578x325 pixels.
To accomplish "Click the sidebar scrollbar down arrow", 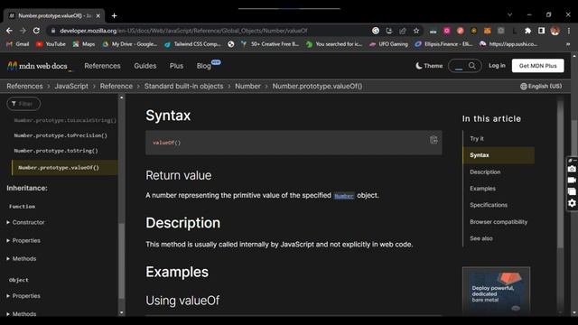I will pyautogui.click(x=122, y=313).
